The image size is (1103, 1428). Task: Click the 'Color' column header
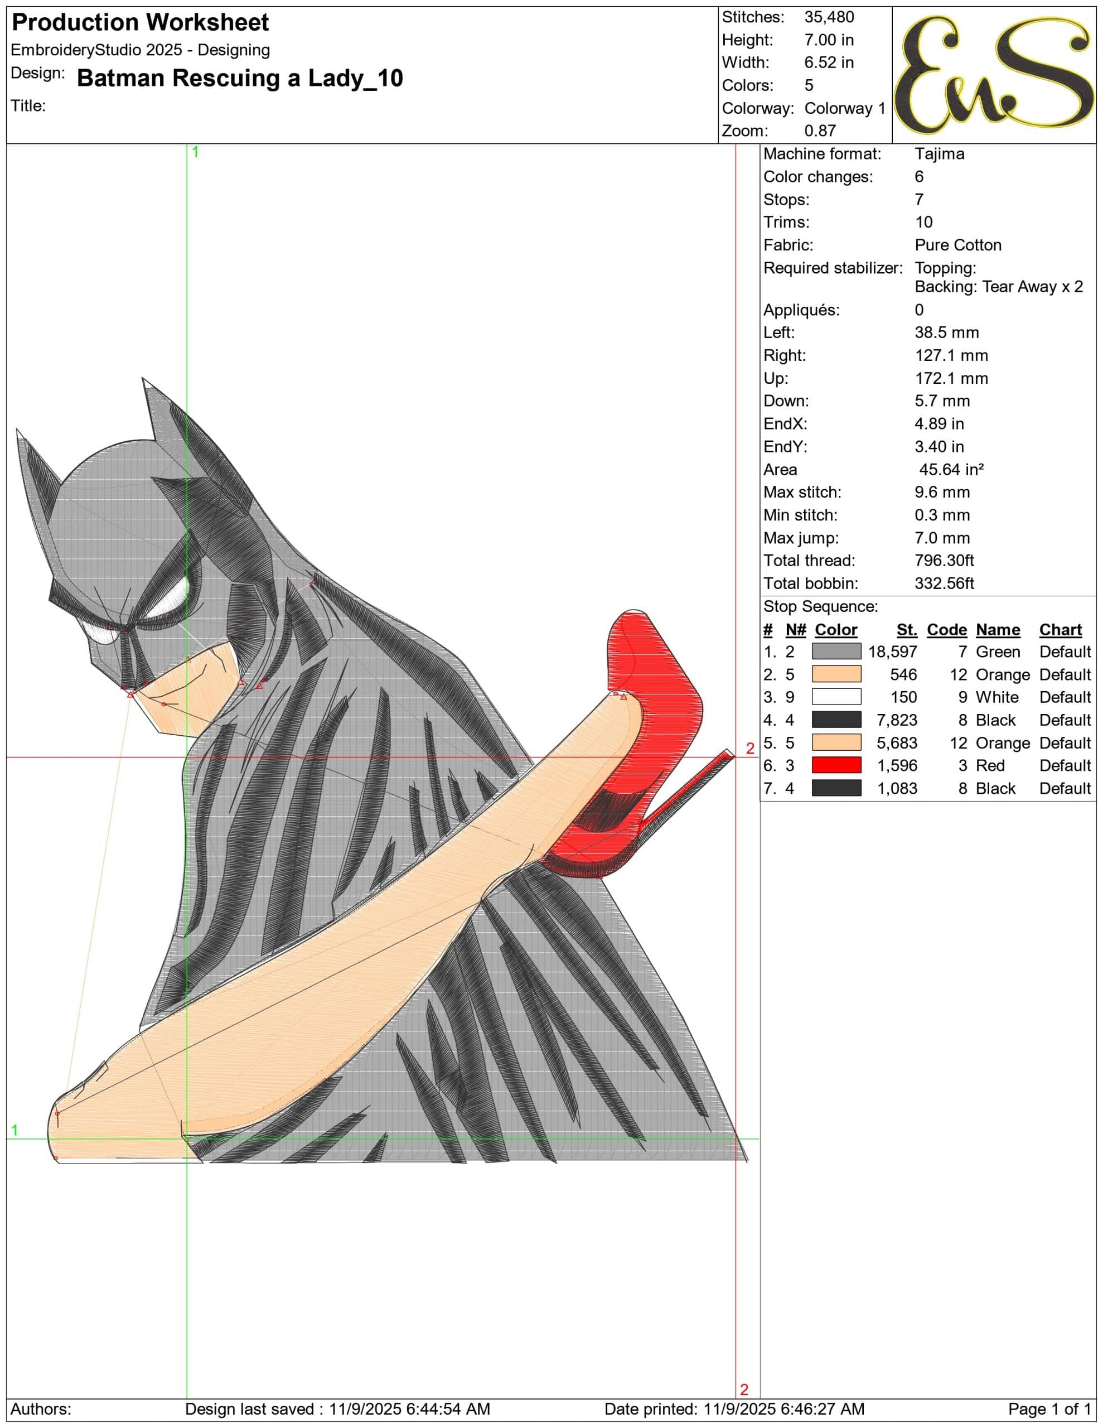click(836, 630)
